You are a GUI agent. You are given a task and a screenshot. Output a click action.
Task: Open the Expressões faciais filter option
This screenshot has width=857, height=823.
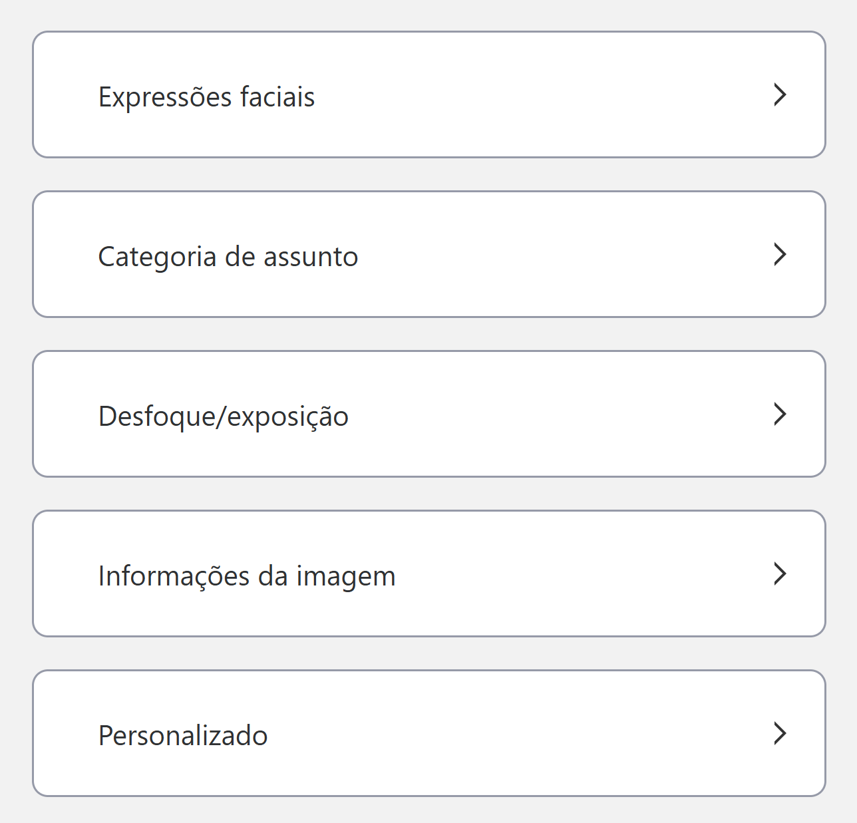[x=206, y=96]
